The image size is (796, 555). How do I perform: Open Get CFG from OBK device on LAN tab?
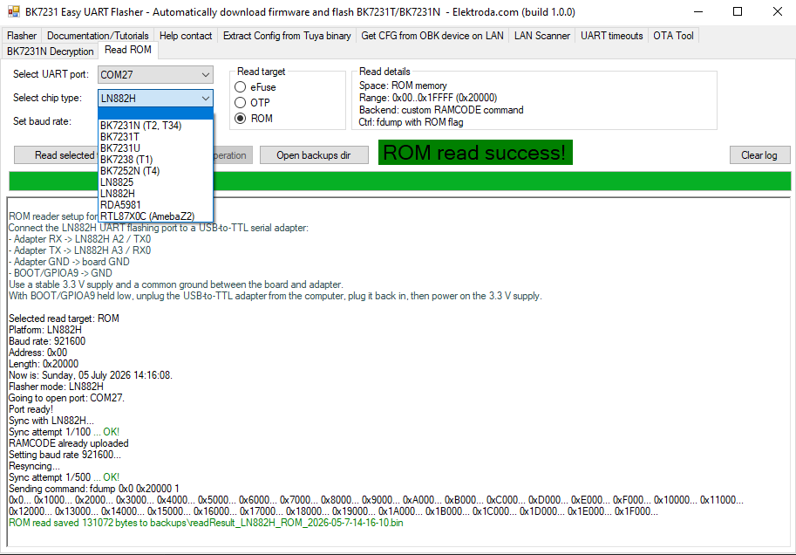tap(432, 36)
